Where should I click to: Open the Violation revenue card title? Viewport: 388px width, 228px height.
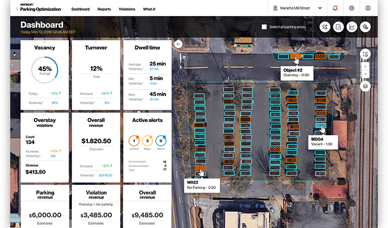pyautogui.click(x=96, y=194)
